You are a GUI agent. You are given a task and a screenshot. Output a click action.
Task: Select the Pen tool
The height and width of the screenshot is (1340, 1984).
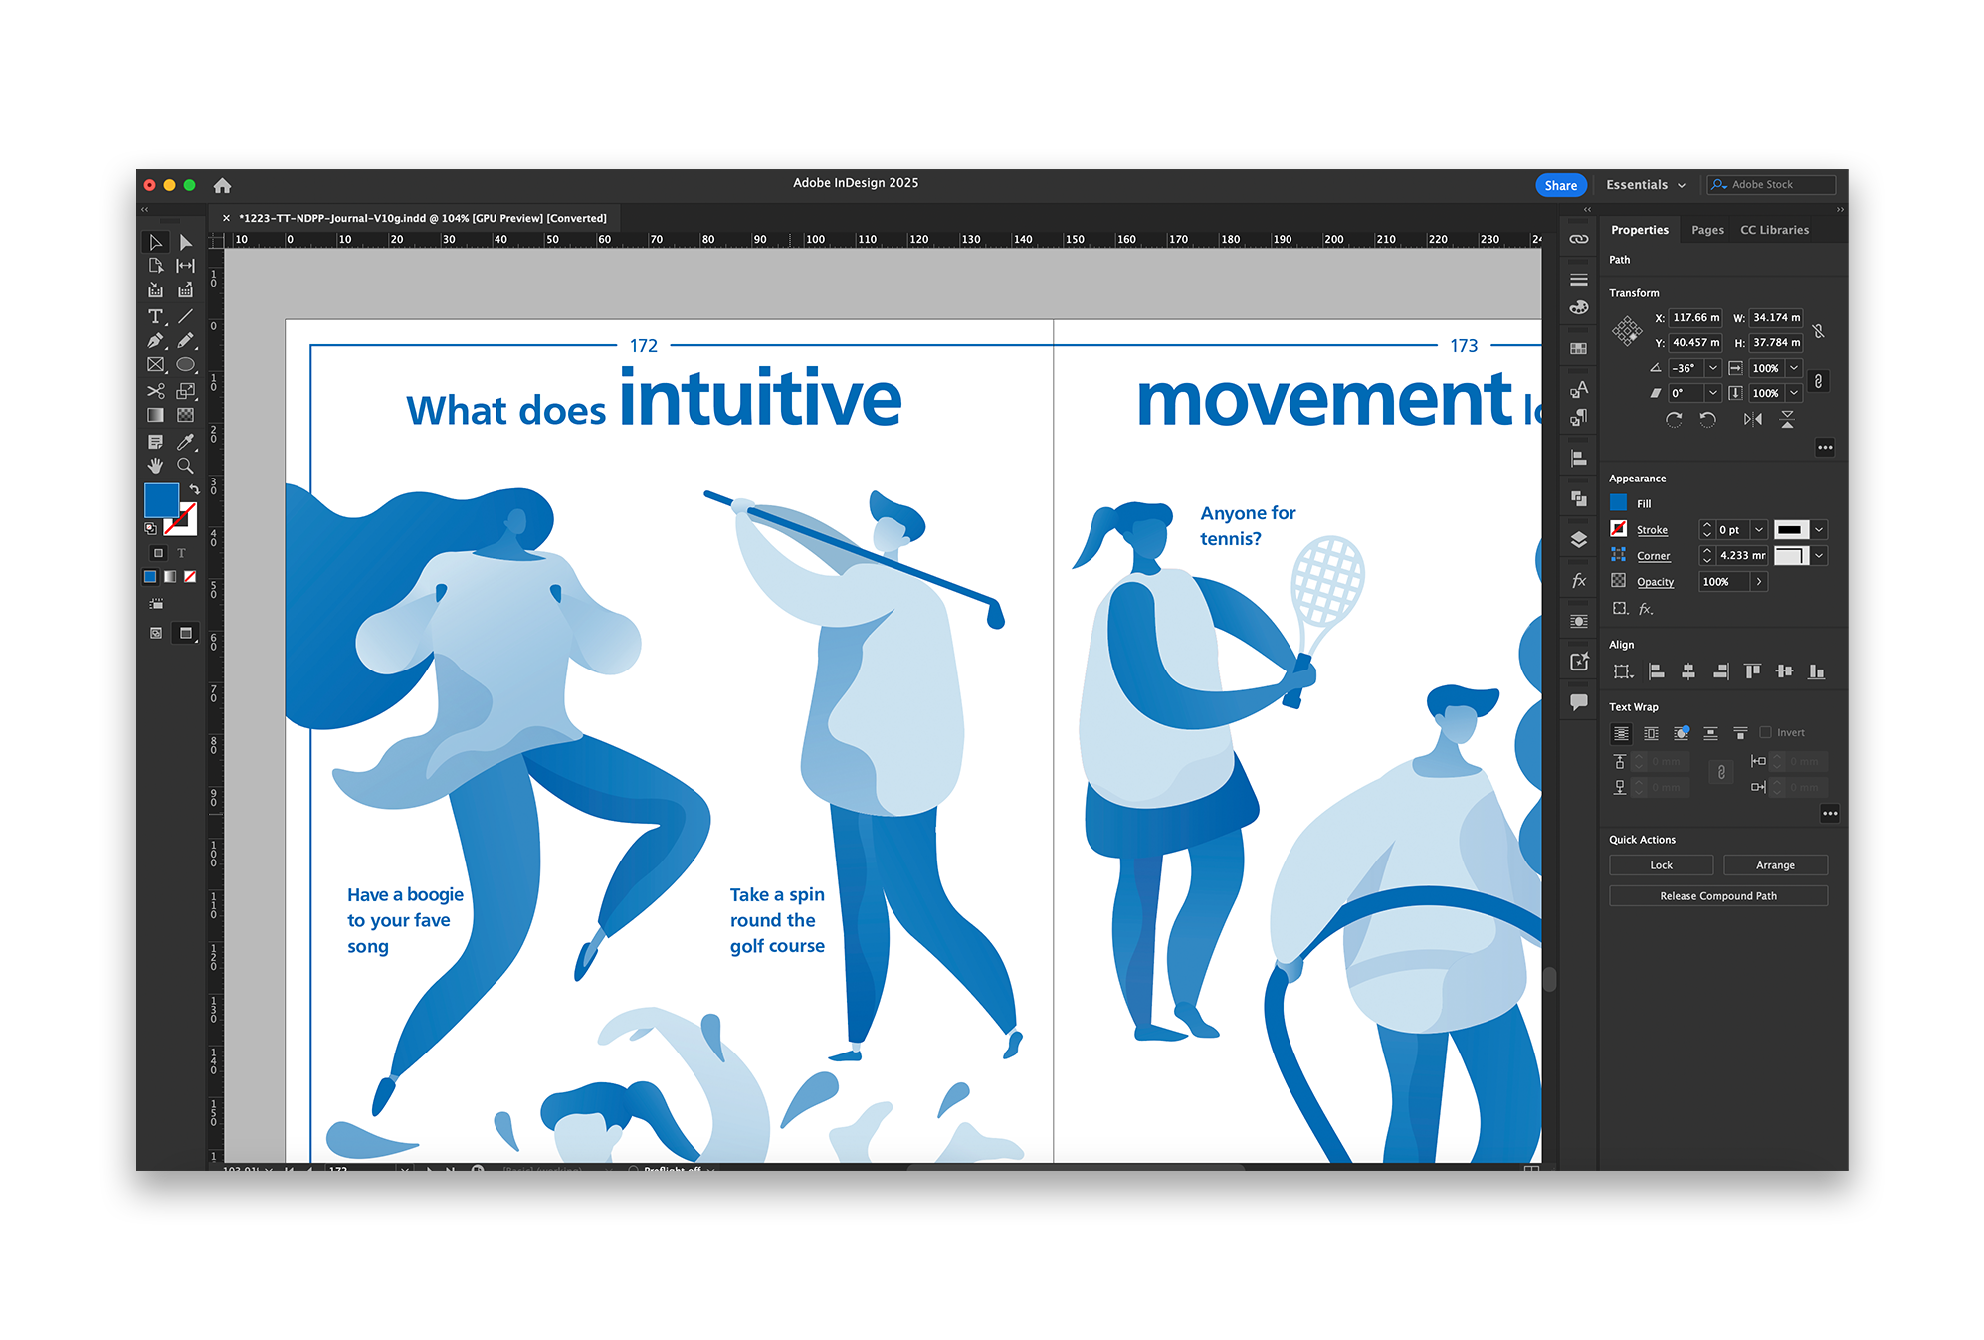155,340
